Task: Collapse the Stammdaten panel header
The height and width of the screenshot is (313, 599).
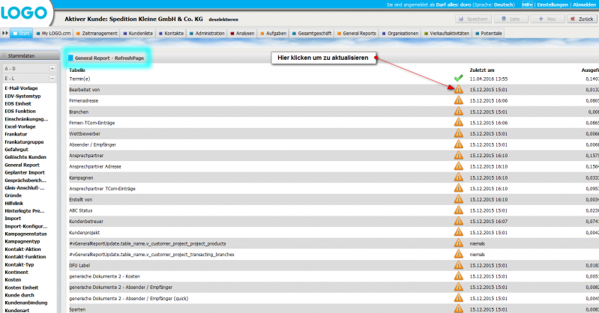Action: pos(28,56)
